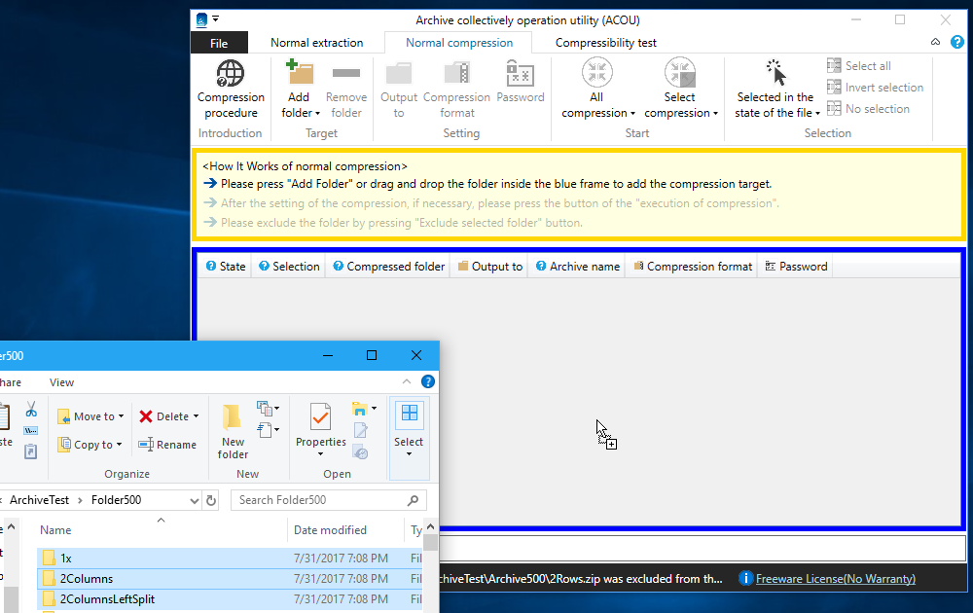Open the Compressibility test tab

tap(605, 43)
